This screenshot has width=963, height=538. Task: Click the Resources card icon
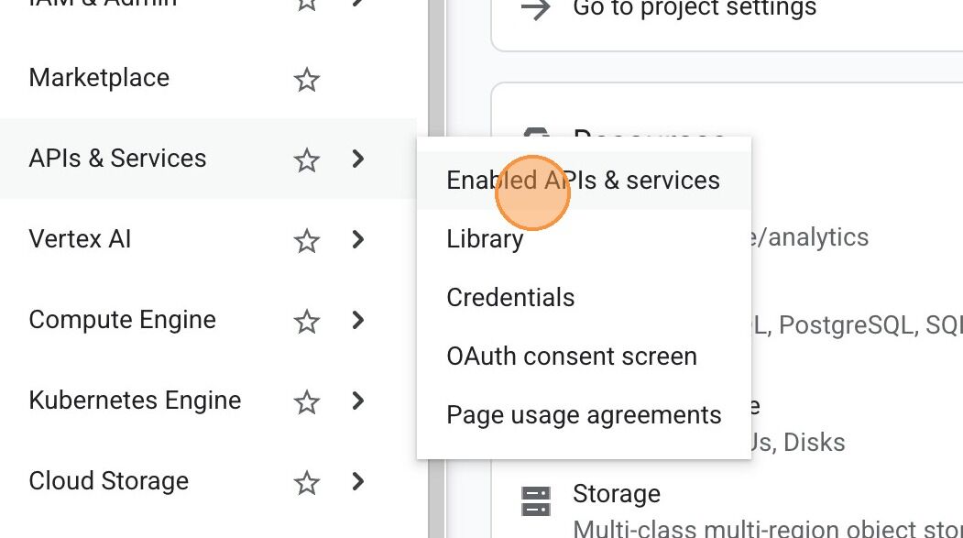[x=537, y=133]
